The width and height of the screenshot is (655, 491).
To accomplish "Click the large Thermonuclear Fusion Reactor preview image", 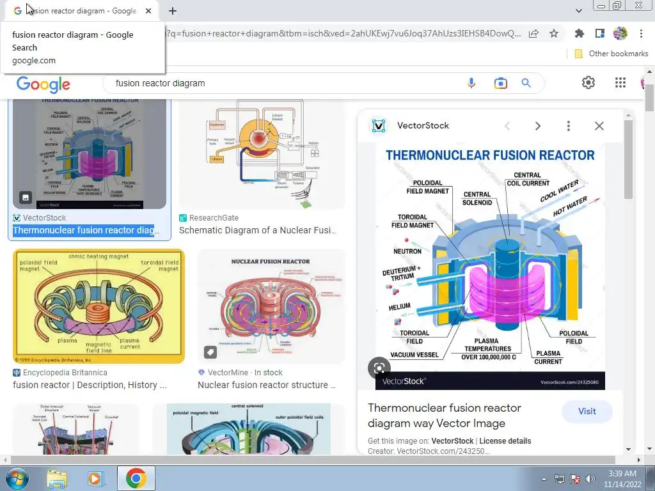I will [x=490, y=266].
